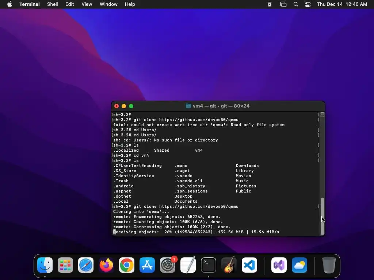The width and height of the screenshot is (374, 280).
Task: Click the 'Cloning into 'qemu'...' line
Action: [141, 211]
